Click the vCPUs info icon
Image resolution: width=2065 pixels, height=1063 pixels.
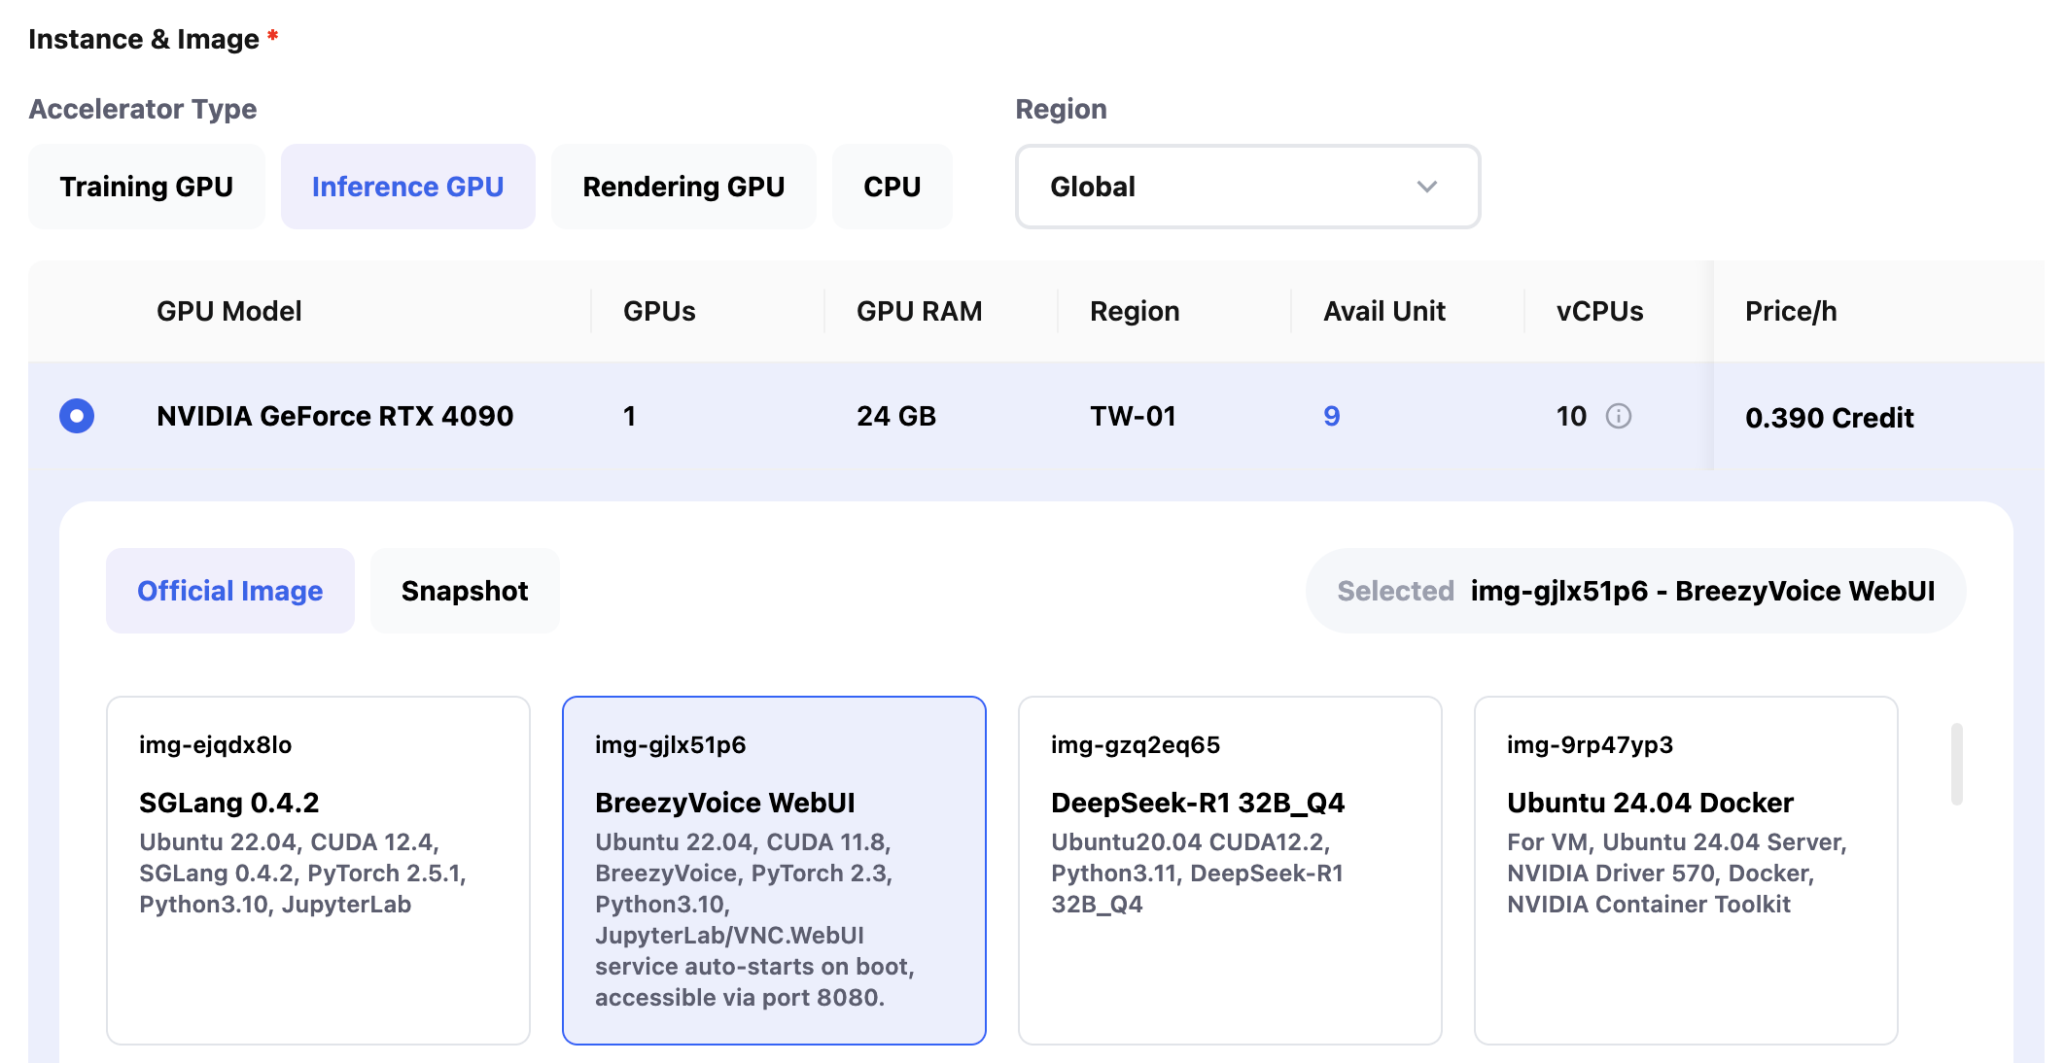[x=1618, y=416]
